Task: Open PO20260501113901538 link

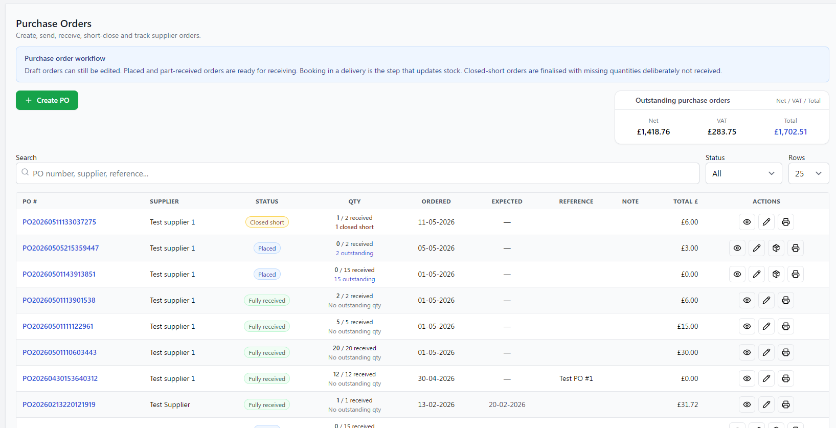Action: click(59, 300)
